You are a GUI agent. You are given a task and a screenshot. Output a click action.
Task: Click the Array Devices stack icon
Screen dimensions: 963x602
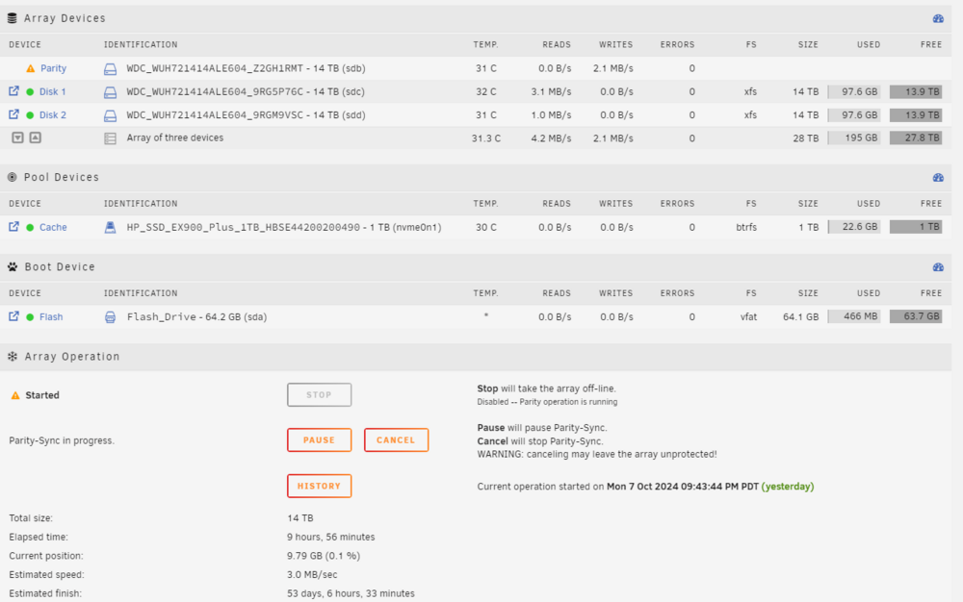pos(12,18)
